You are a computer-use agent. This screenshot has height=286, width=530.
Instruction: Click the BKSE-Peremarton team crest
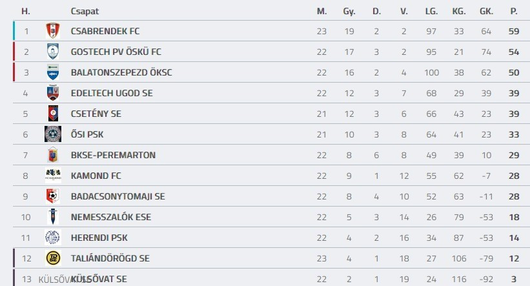click(52, 155)
